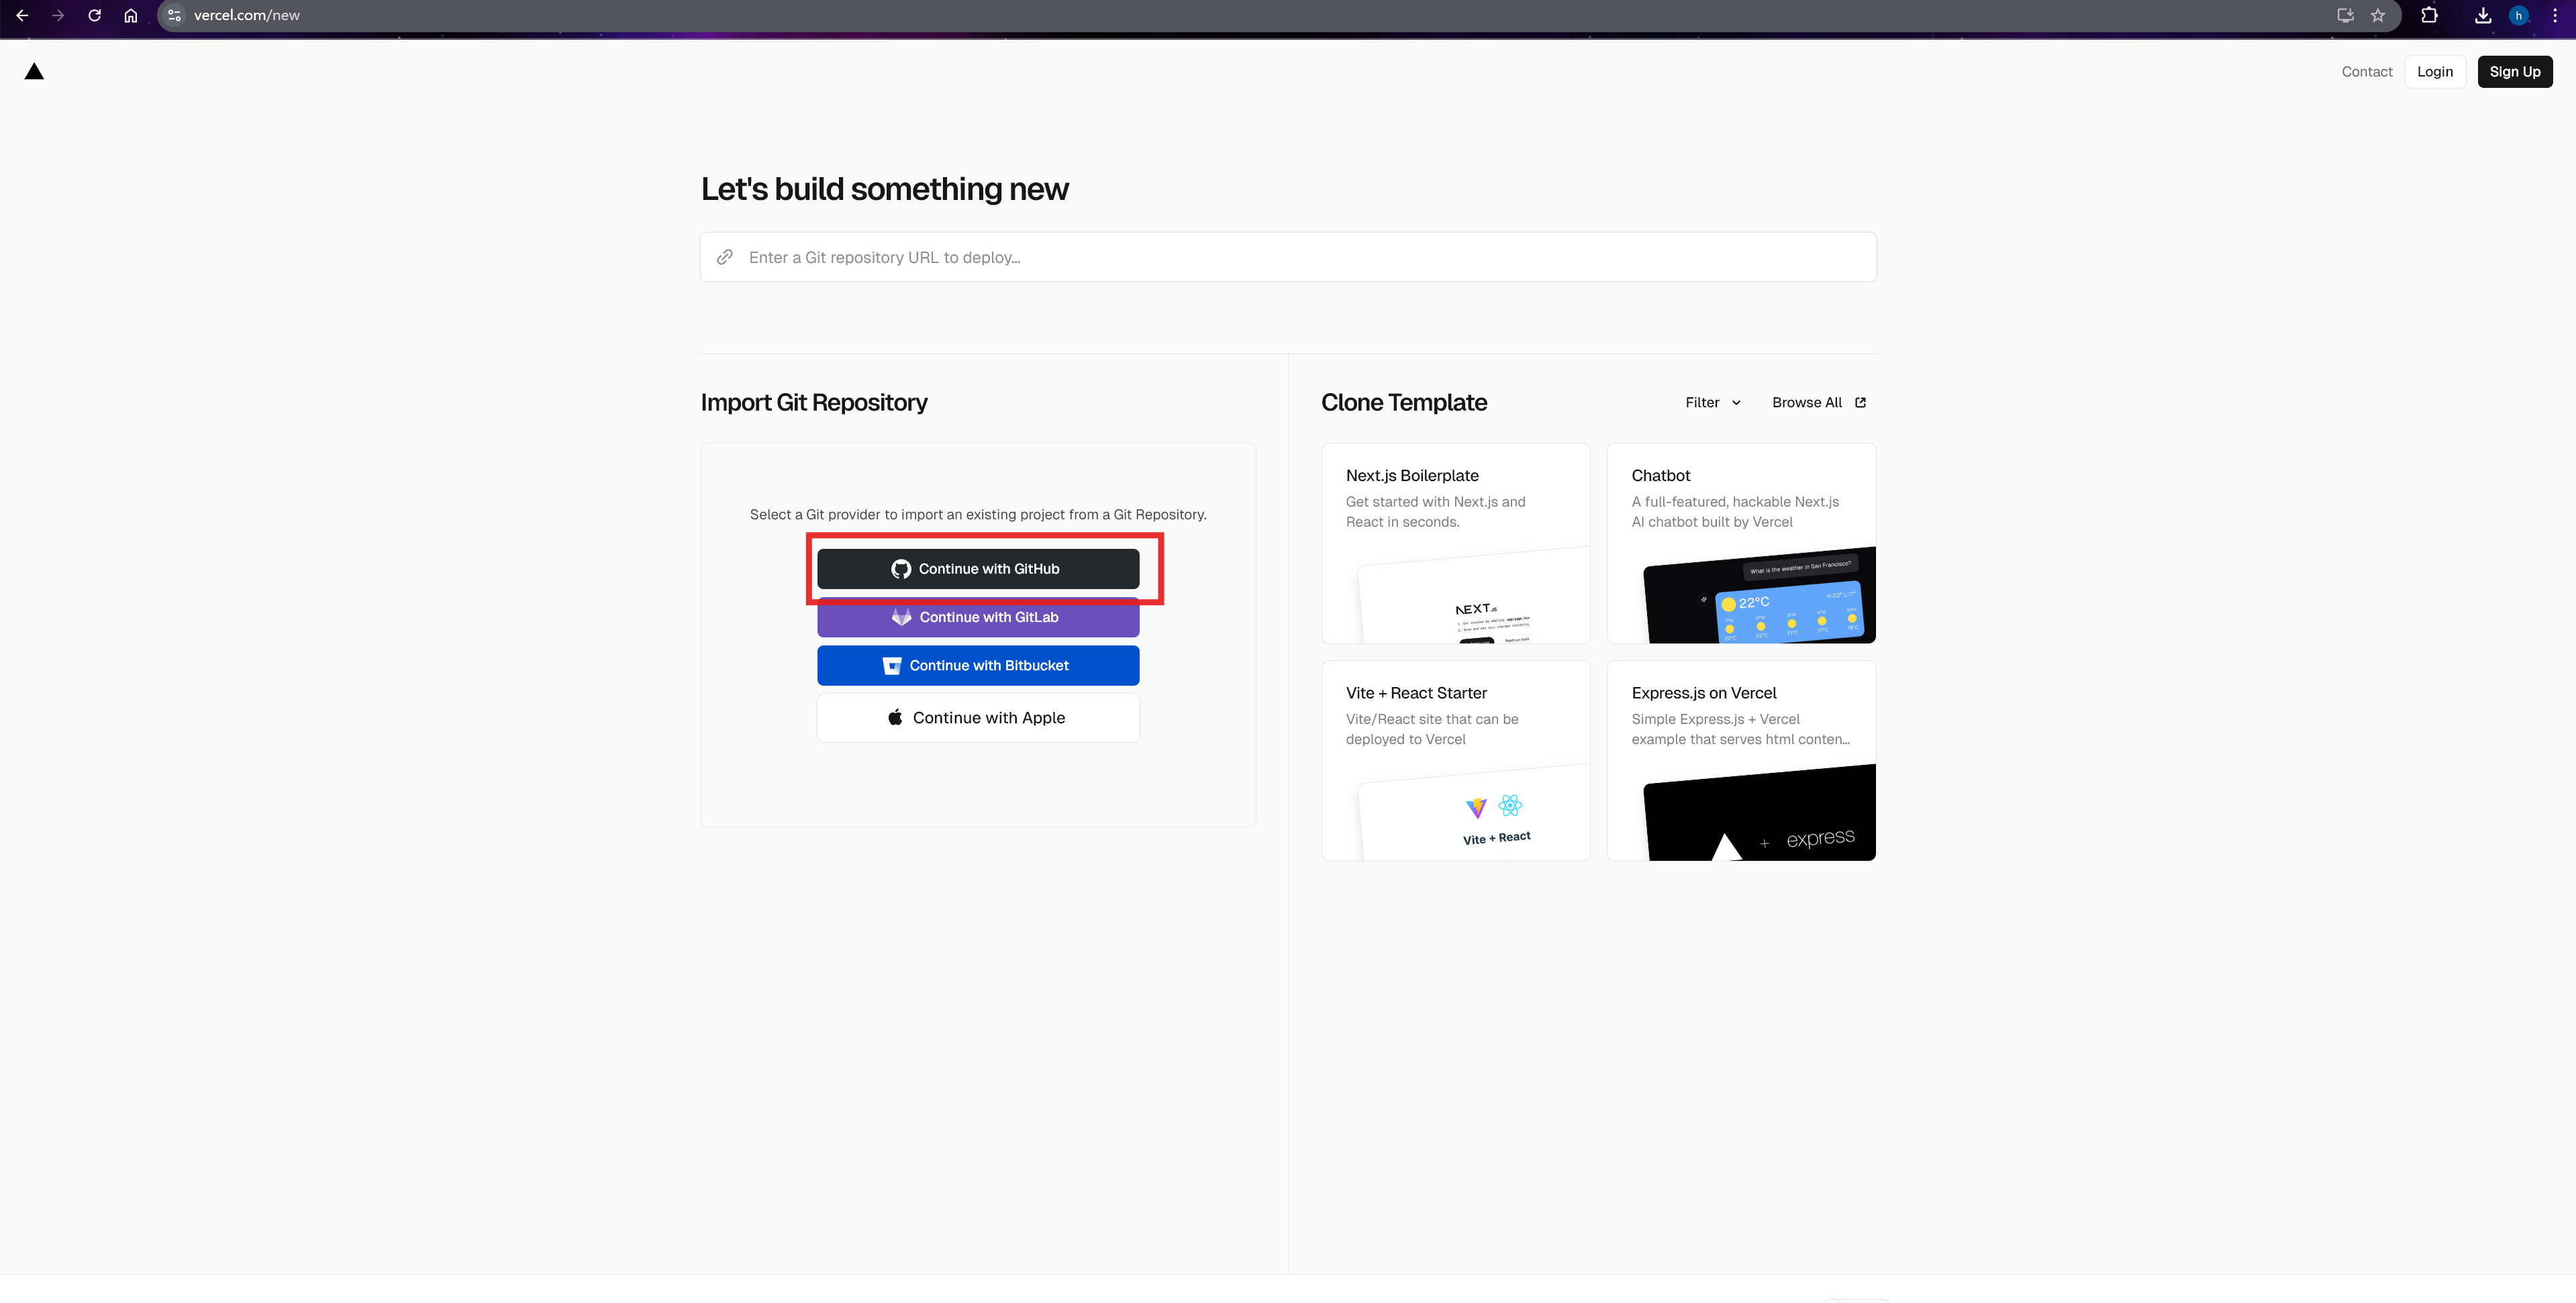Click the browser home icon
Image resolution: width=2576 pixels, height=1303 pixels.
(x=130, y=15)
